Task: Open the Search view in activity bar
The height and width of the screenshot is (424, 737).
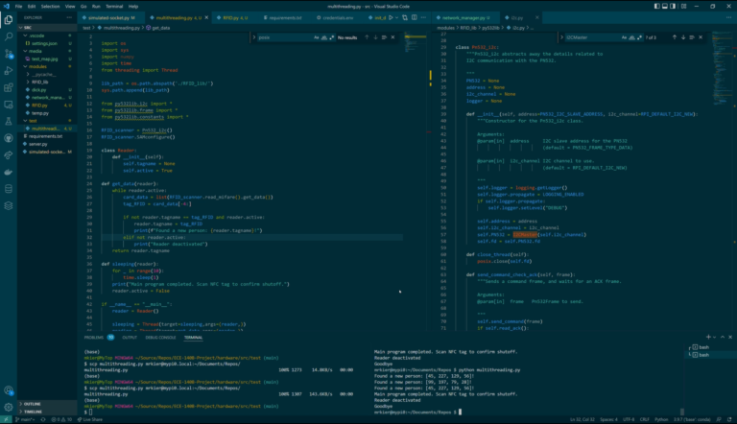Action: tap(7, 37)
